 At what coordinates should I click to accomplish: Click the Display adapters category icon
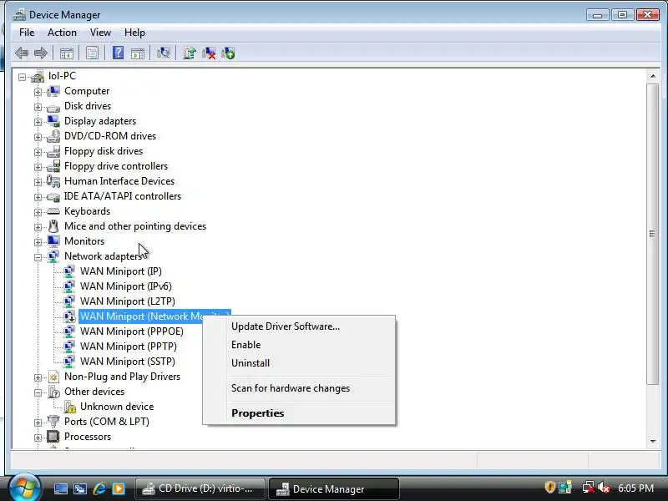point(53,121)
